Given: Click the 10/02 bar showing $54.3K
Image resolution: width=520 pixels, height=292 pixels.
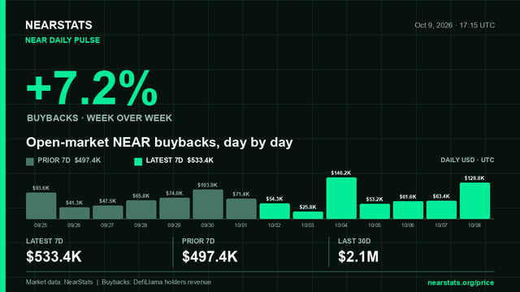Looking at the screenshot, I should click(x=275, y=211).
